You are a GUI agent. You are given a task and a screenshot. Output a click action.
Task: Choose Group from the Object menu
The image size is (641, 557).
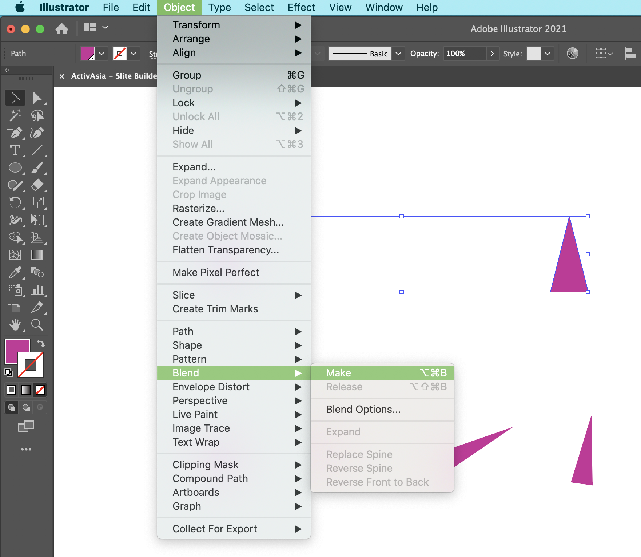[x=234, y=75]
